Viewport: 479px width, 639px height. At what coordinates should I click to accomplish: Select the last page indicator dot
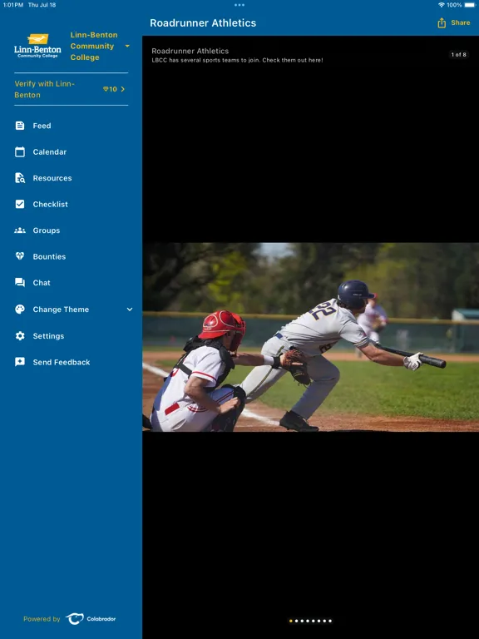[330, 621]
